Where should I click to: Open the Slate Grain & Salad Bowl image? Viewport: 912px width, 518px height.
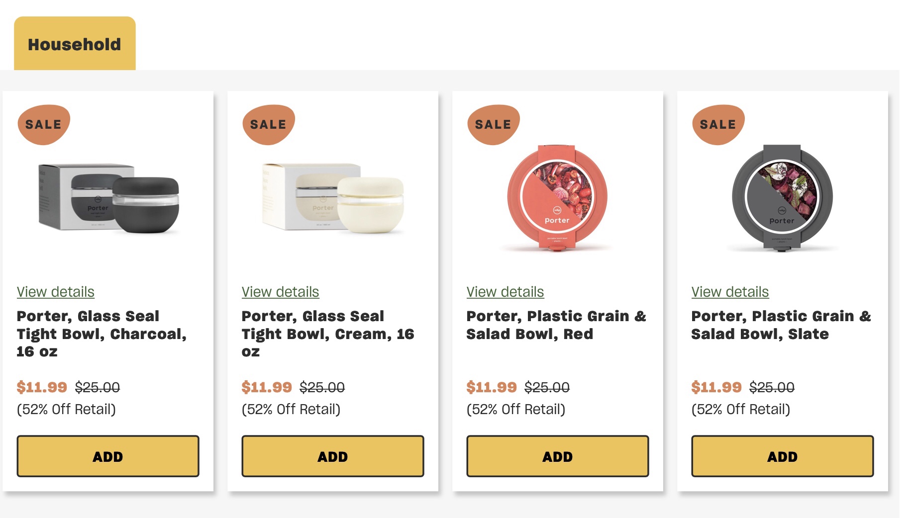coord(782,198)
